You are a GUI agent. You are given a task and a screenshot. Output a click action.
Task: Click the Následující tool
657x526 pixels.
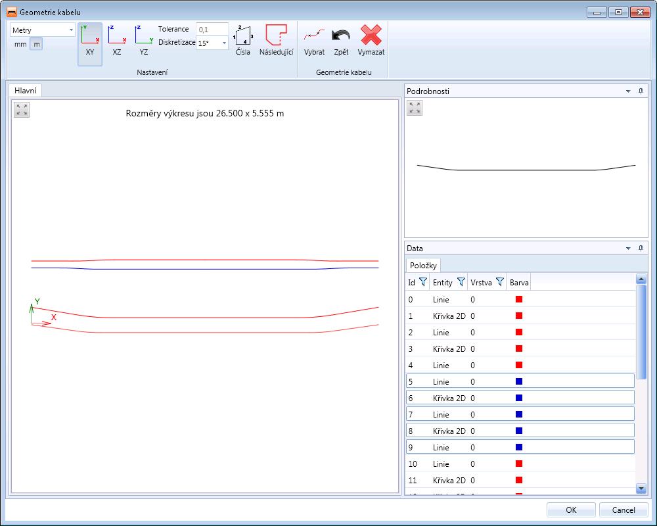point(276,41)
